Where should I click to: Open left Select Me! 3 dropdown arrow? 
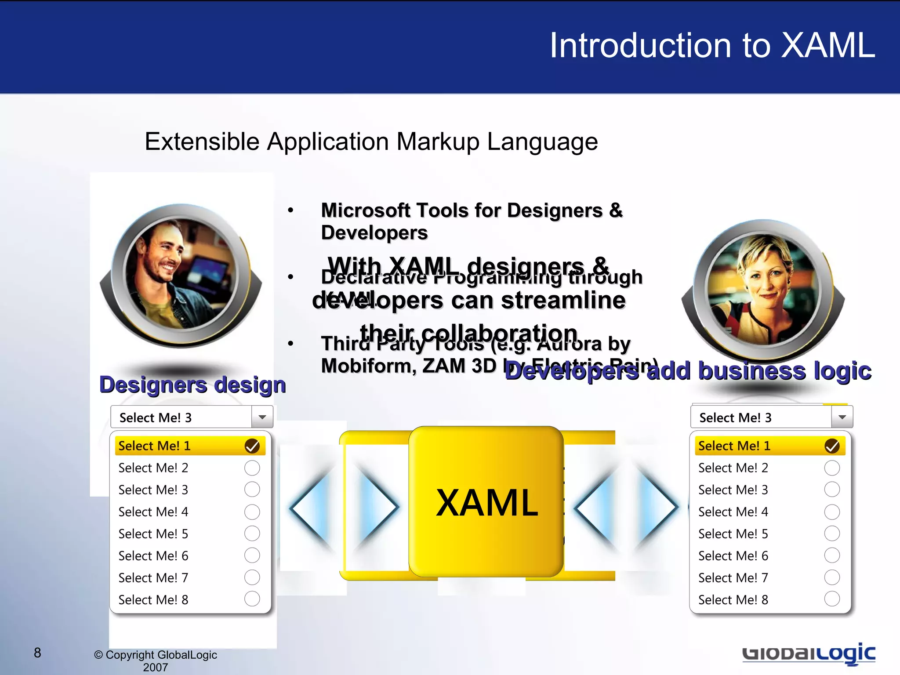tap(262, 417)
